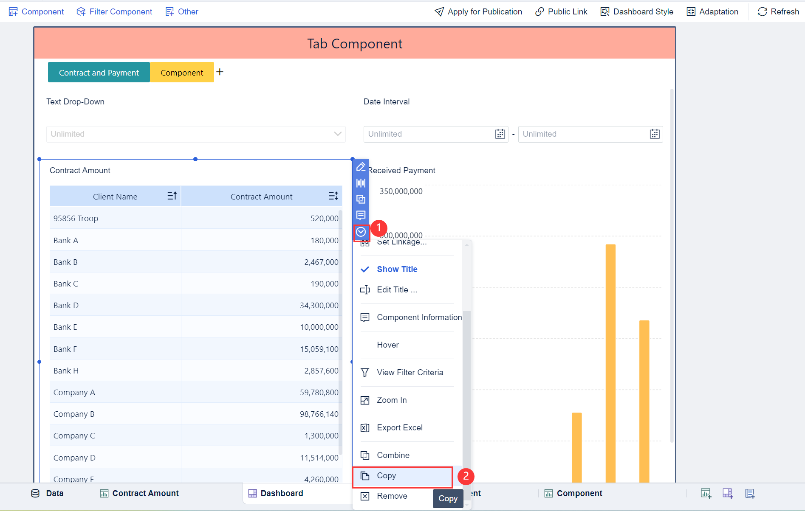Viewport: 805px width, 511px height.
Task: Toggle sort on the Contract Amount column
Action: pyautogui.click(x=334, y=196)
